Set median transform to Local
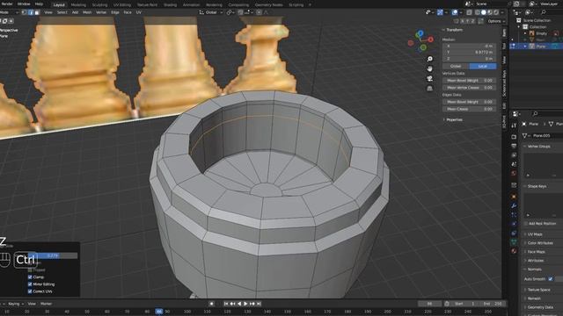Image resolution: width=563 pixels, height=316 pixels. click(x=483, y=66)
